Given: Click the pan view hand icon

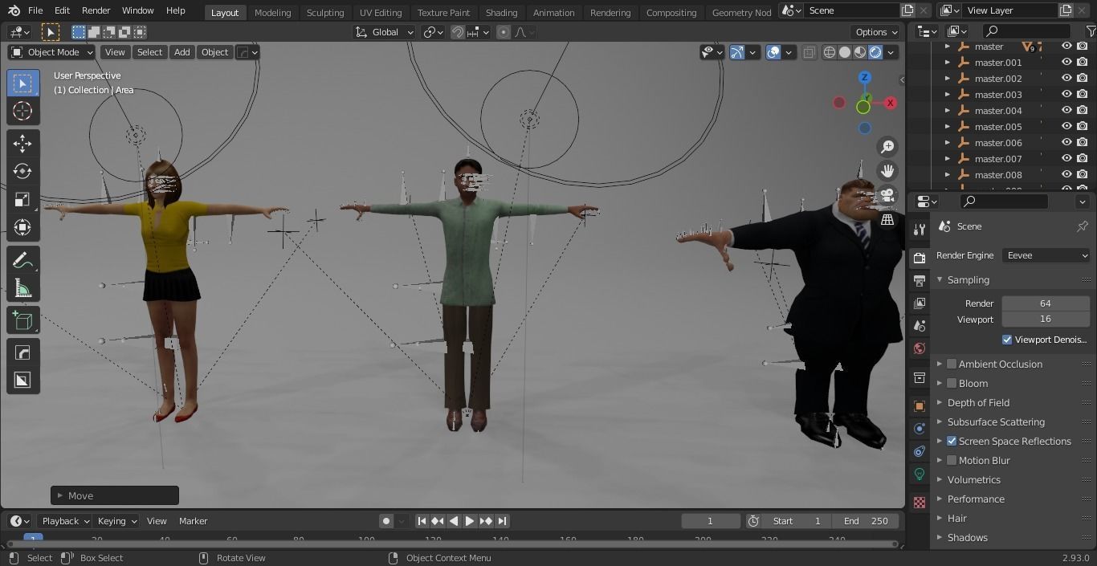Looking at the screenshot, I should pos(887,170).
